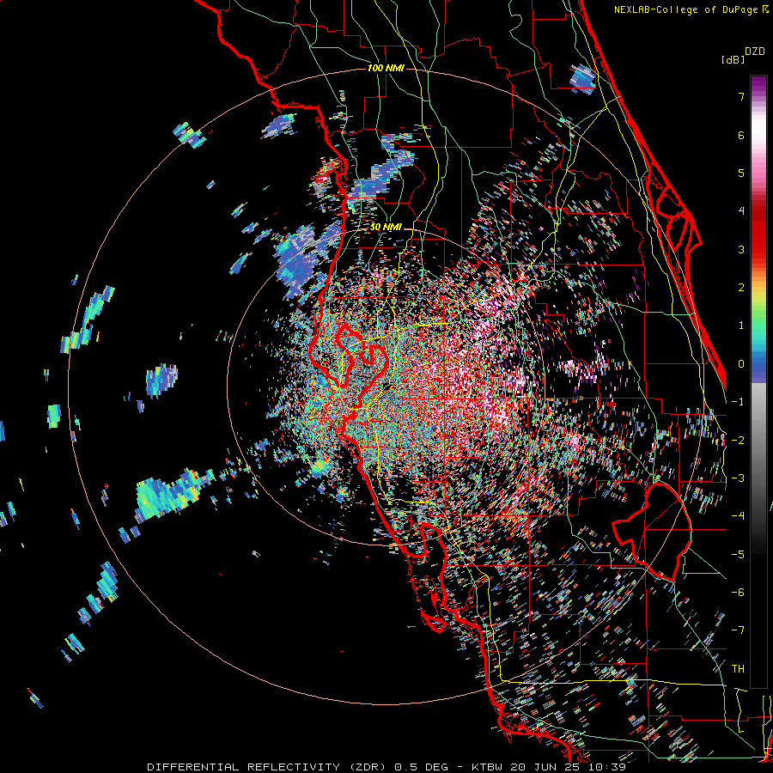Pick the -6 scale label
Viewport: 773px width, 773px height.
click(738, 592)
